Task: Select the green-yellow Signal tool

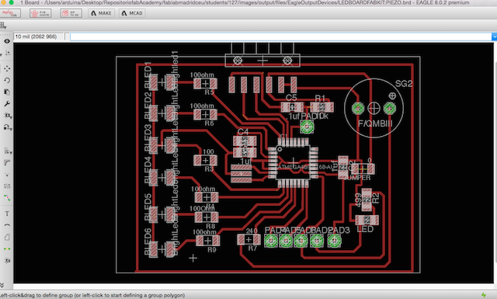Action: point(7,249)
